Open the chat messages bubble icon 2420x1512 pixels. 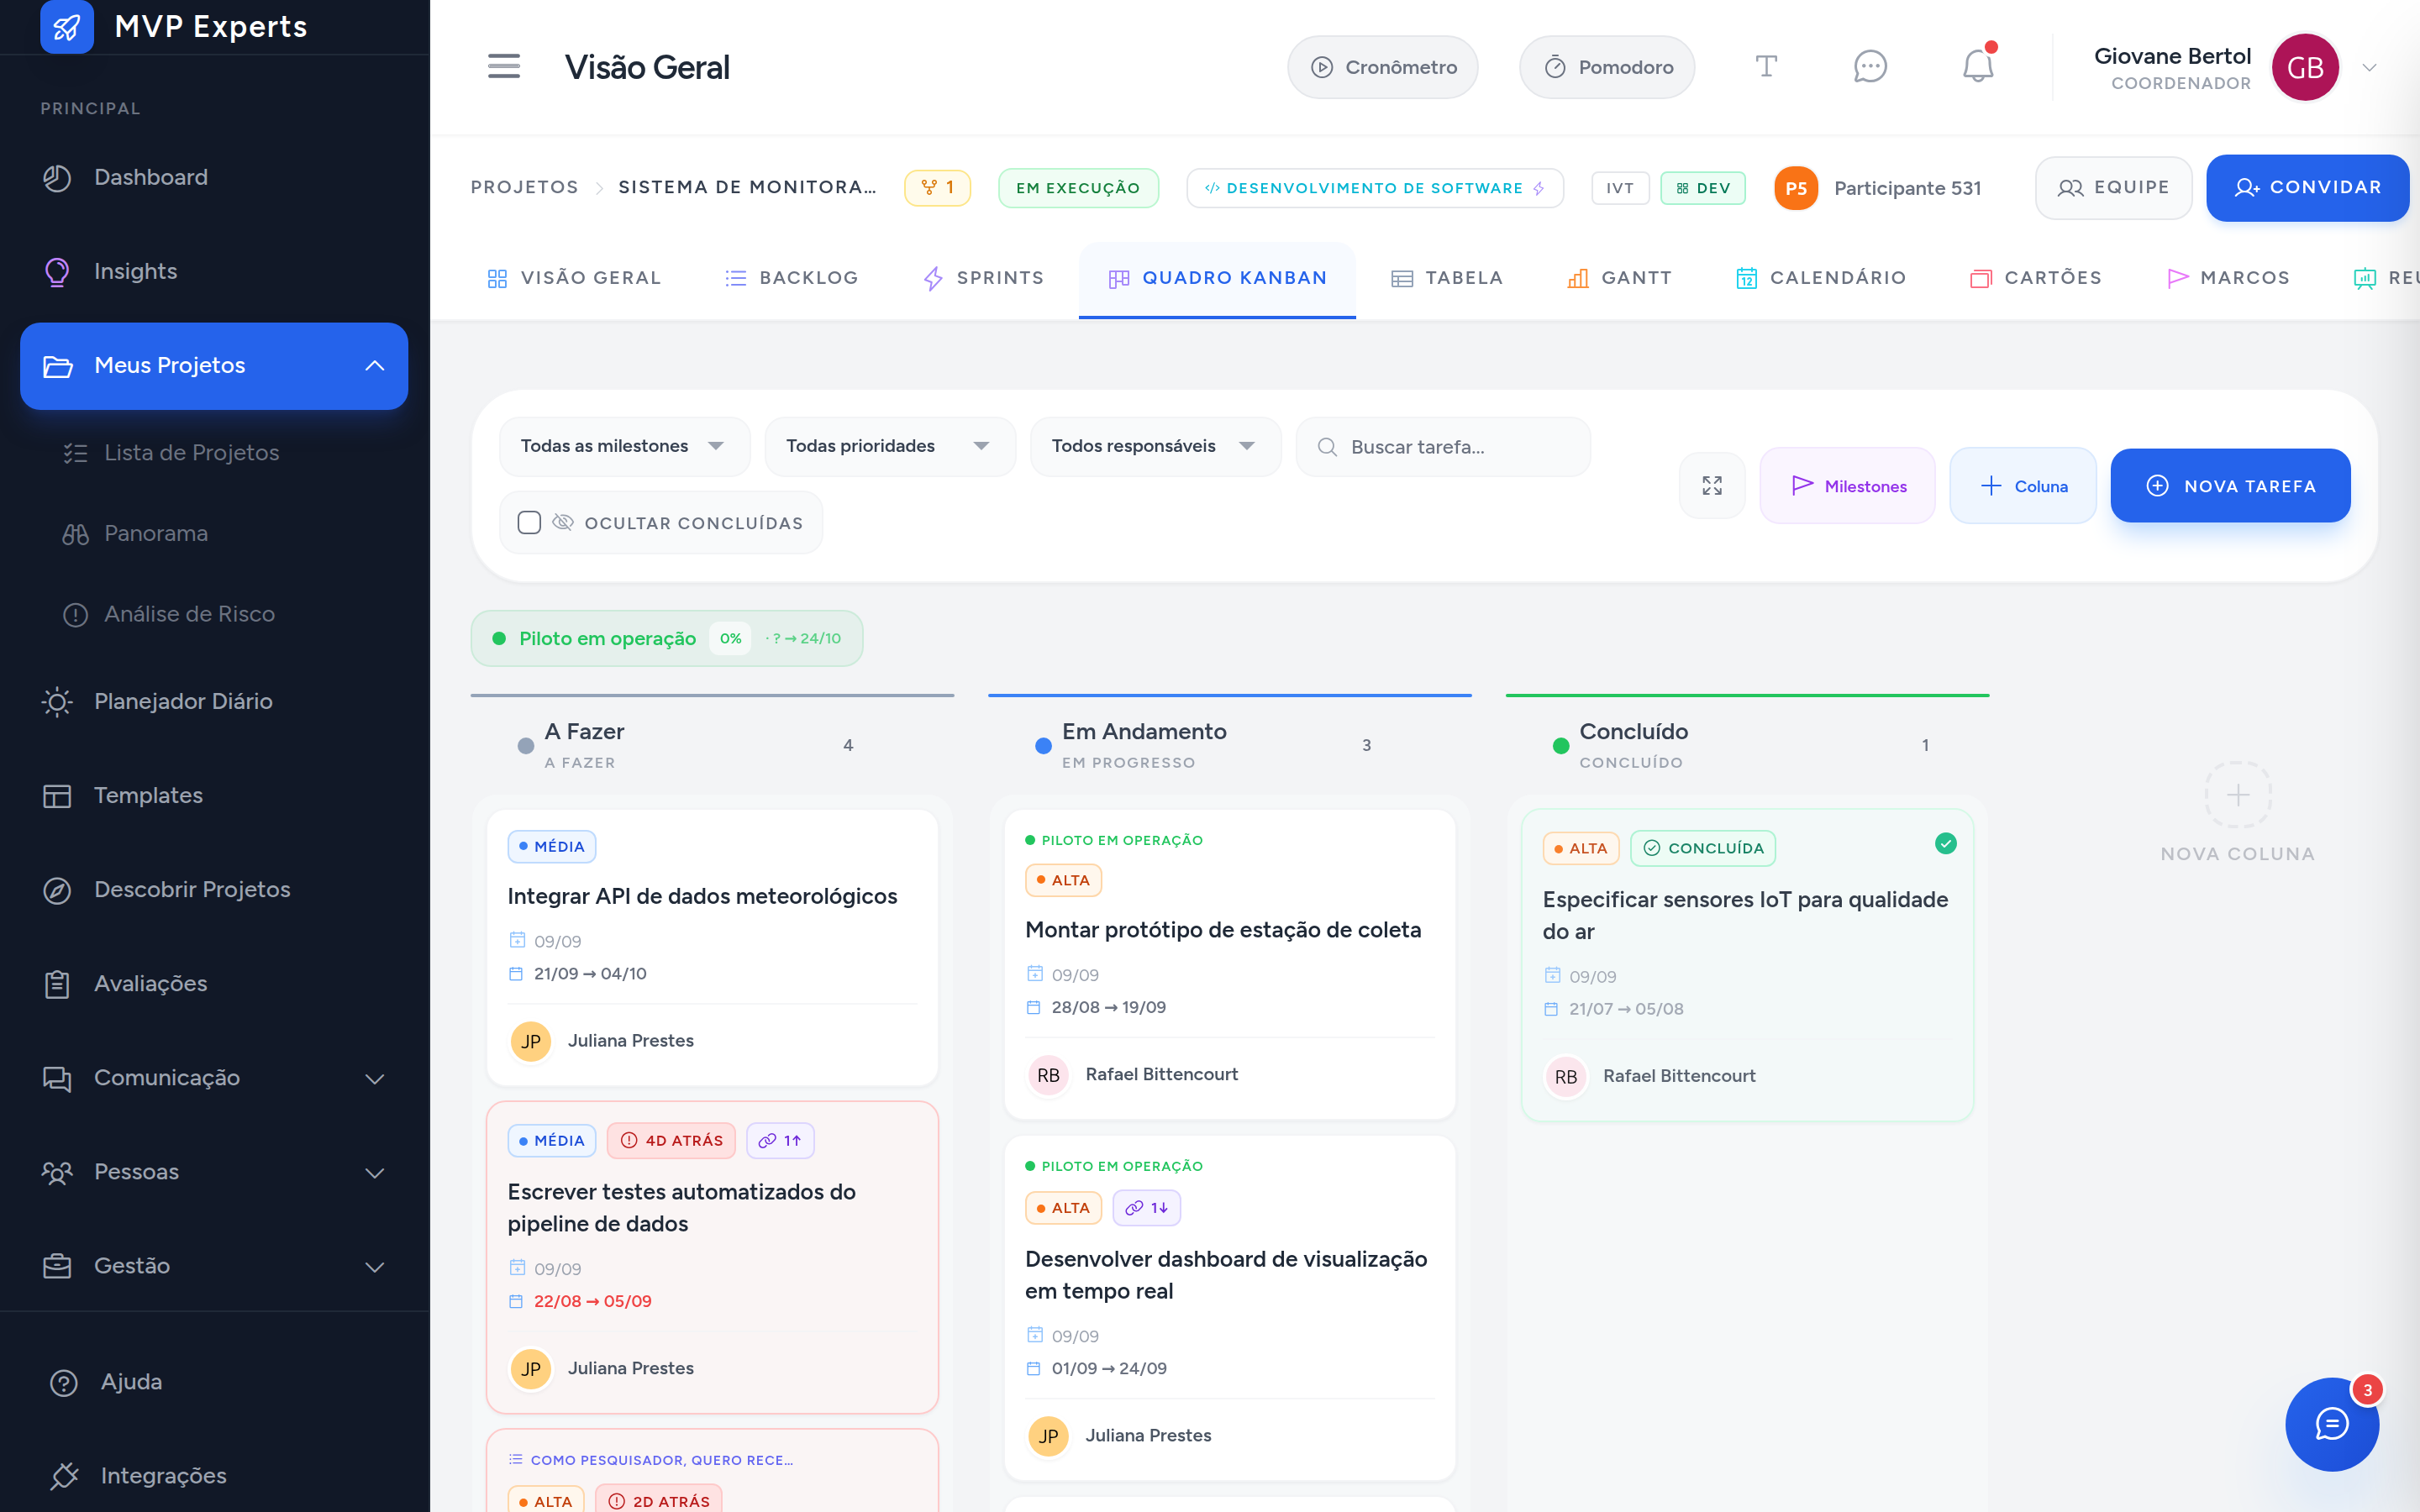pyautogui.click(x=1869, y=67)
